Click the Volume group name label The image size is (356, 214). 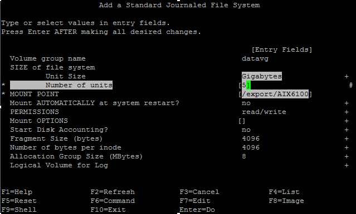tap(48, 59)
